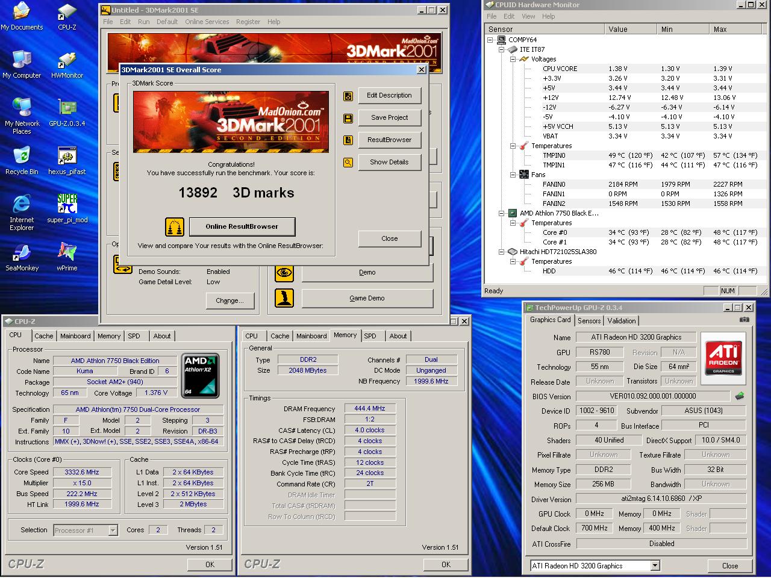The width and height of the screenshot is (771, 578).
Task: Click the Edit Description icon
Action: 348,96
